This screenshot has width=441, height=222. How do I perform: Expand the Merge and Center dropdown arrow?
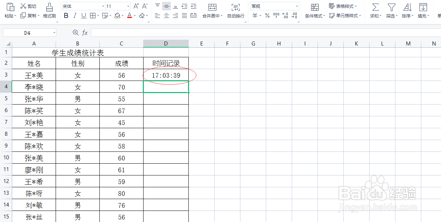point(221,16)
